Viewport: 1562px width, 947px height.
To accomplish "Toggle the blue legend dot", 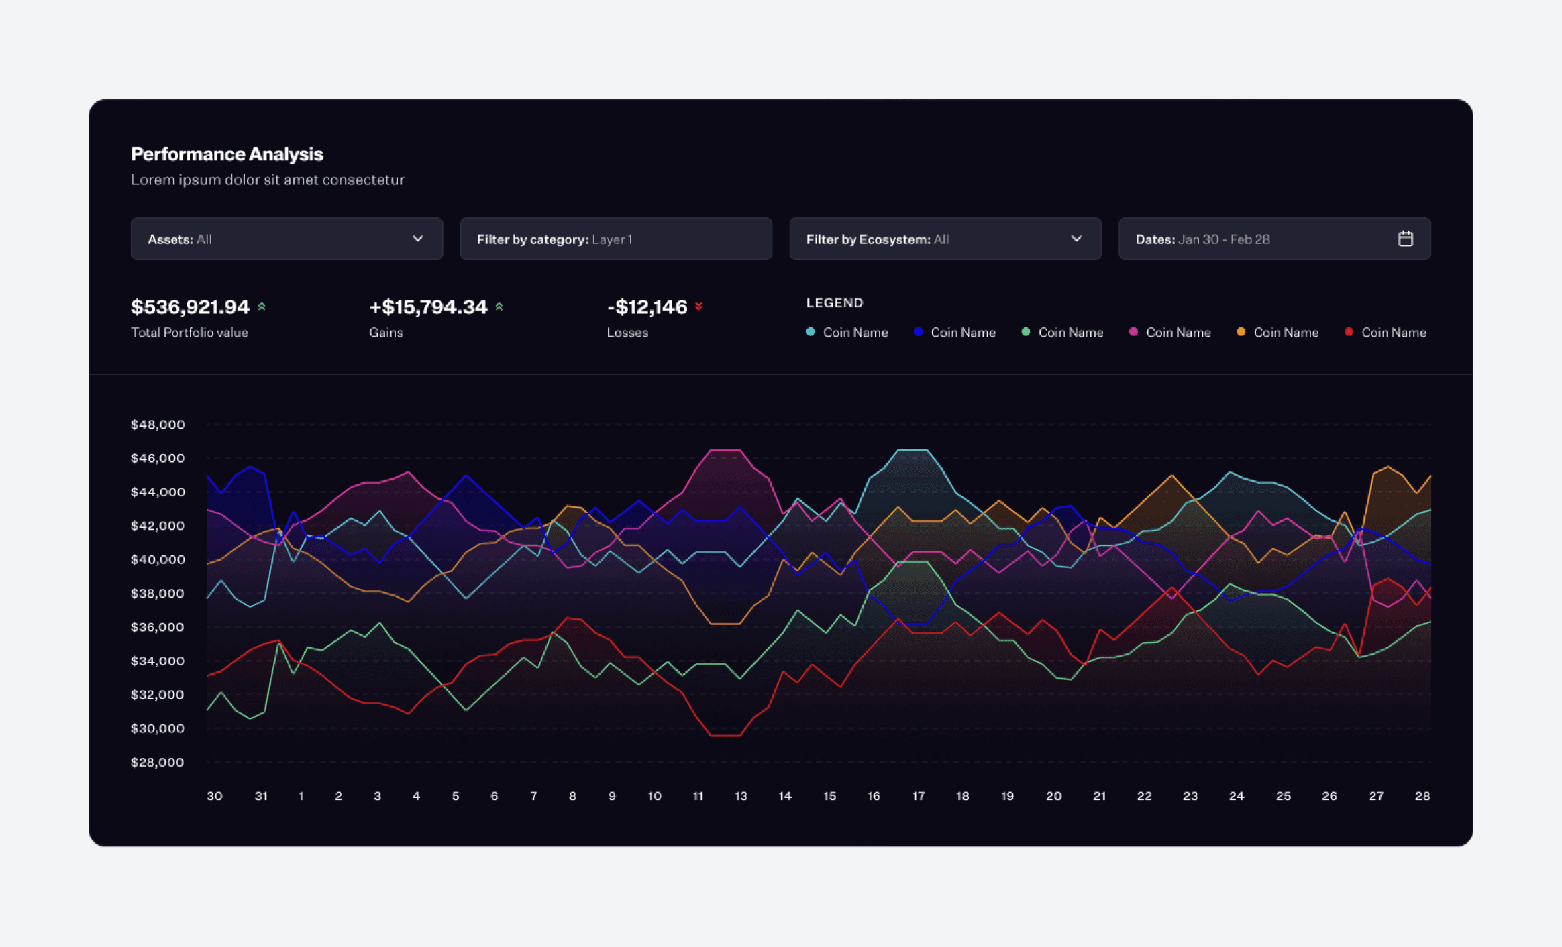I will 918,332.
